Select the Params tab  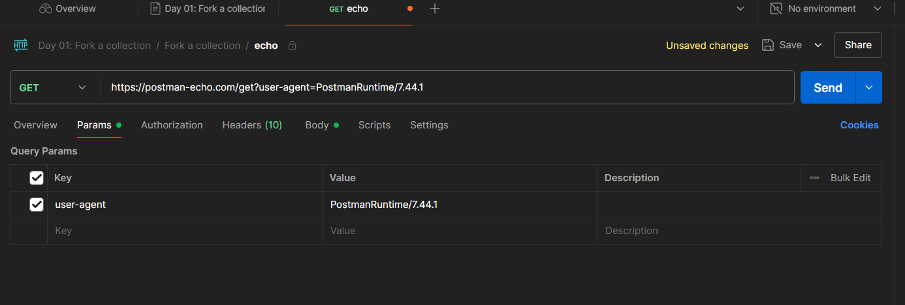tap(99, 125)
